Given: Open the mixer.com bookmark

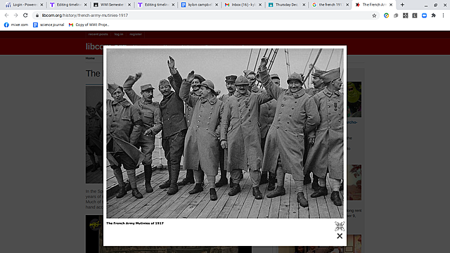Looking at the screenshot, I should [x=16, y=25].
